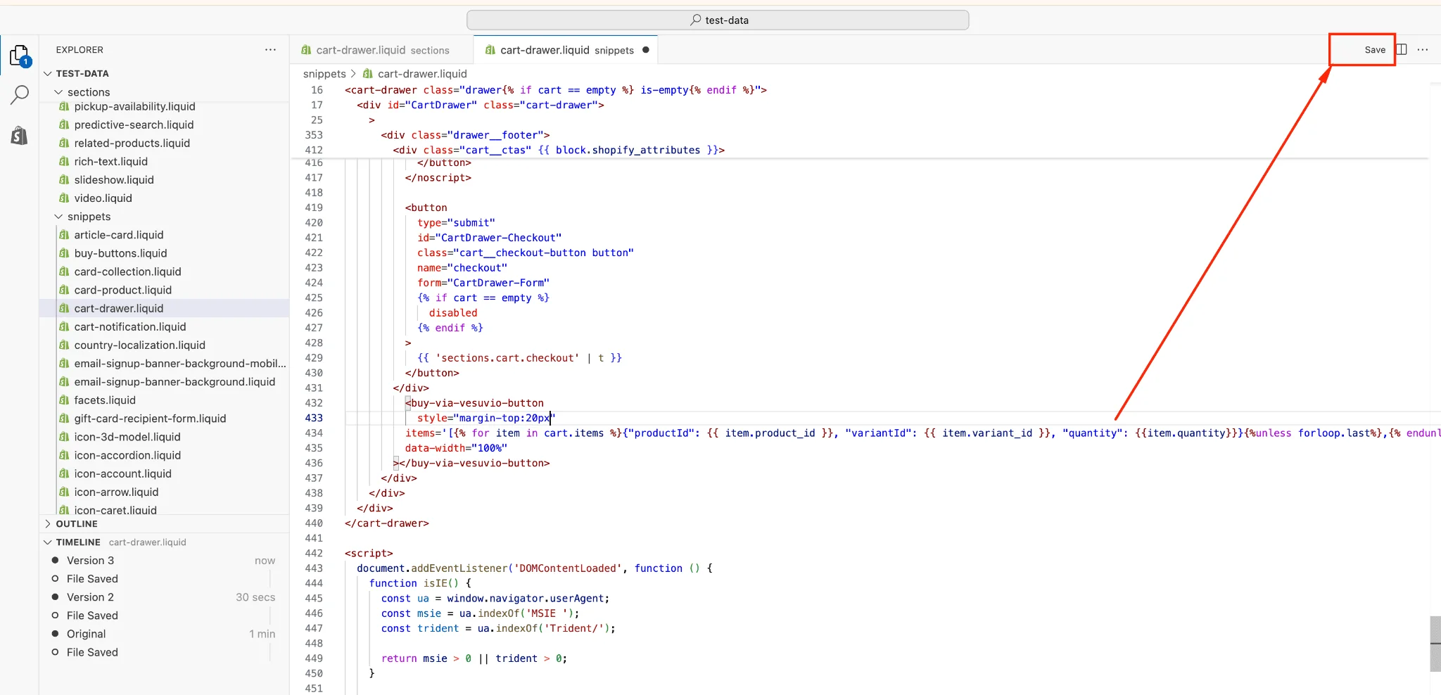Image resolution: width=1441 pixels, height=695 pixels.
Task: Click the Shopify icon in the activity bar
Action: pyautogui.click(x=19, y=135)
